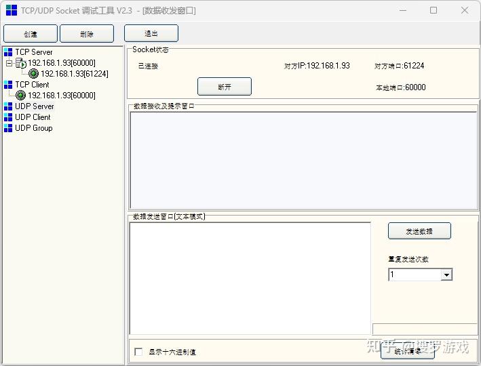Viewport: 481px width, 366px height.
Task: Click the 对方端口:61224 text
Action: 399,66
